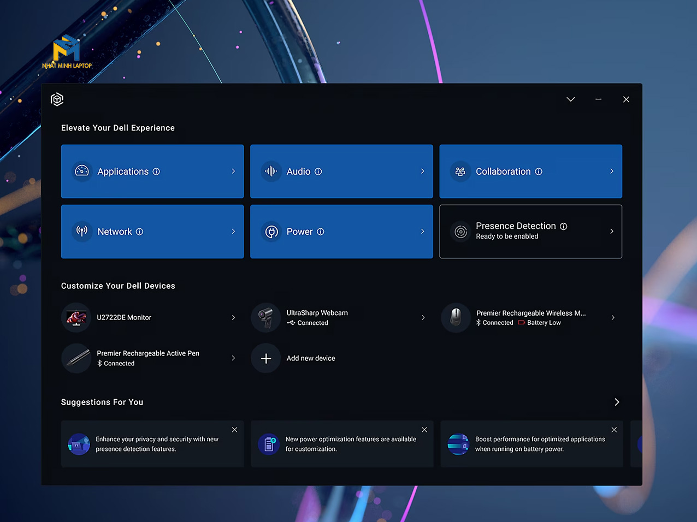Click the low battery indicator icon
This screenshot has width=697, height=522.
click(x=522, y=323)
